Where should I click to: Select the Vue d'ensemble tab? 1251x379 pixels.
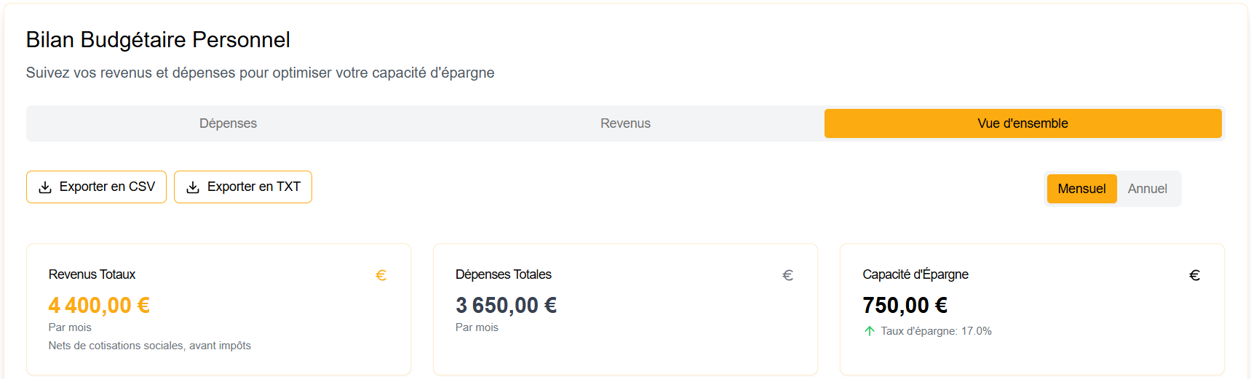tap(1022, 123)
